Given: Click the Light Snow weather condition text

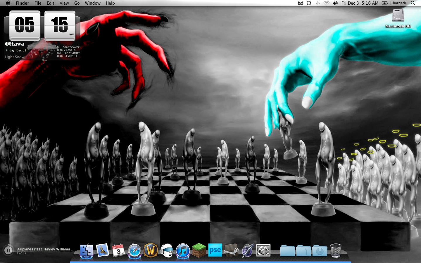Looking at the screenshot, I should [18, 57].
